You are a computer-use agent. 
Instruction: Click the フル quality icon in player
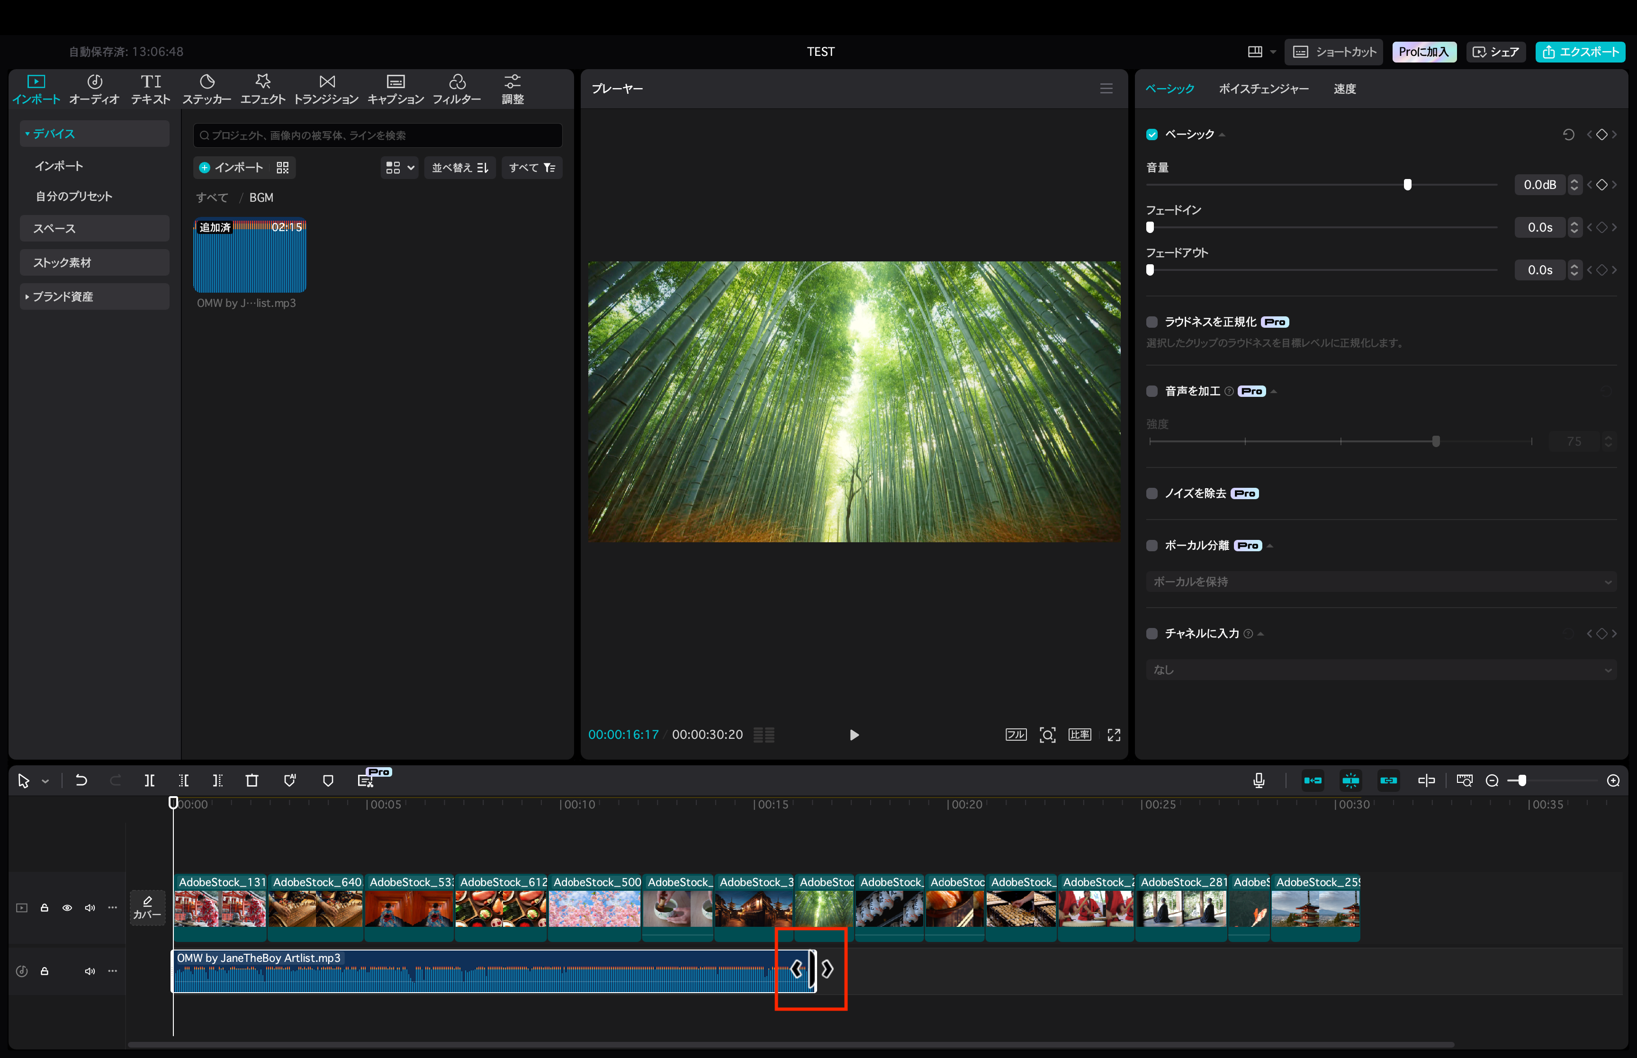pyautogui.click(x=1016, y=735)
